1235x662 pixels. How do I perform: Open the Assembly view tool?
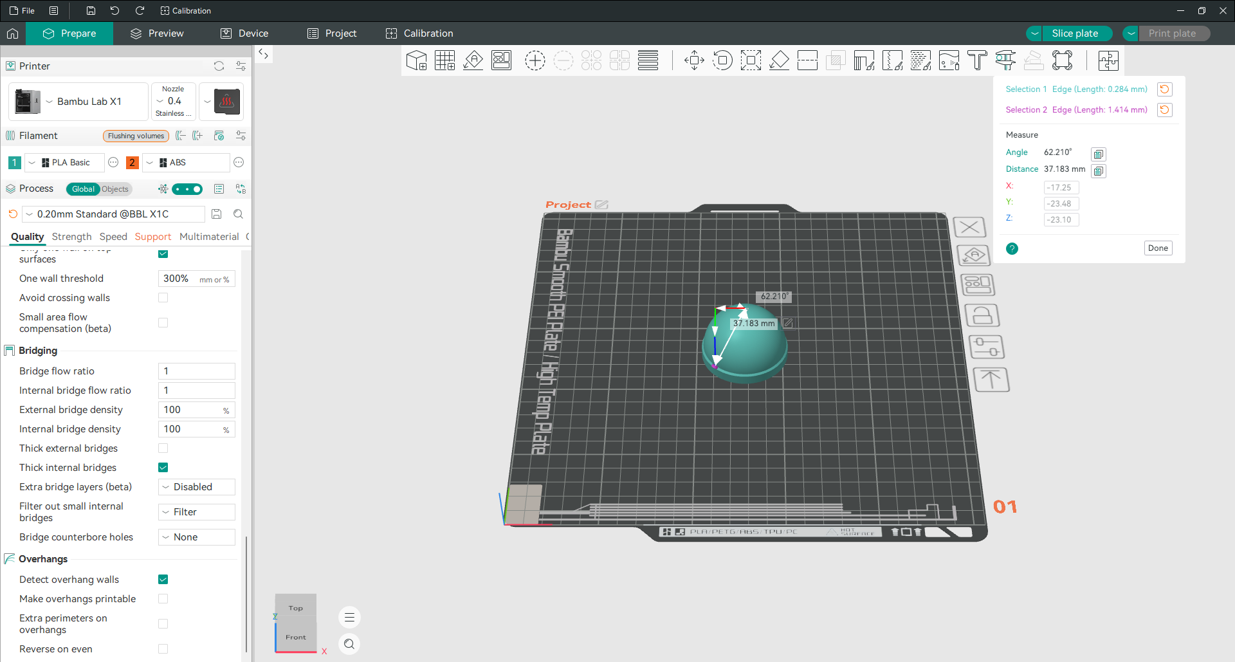coord(1108,60)
